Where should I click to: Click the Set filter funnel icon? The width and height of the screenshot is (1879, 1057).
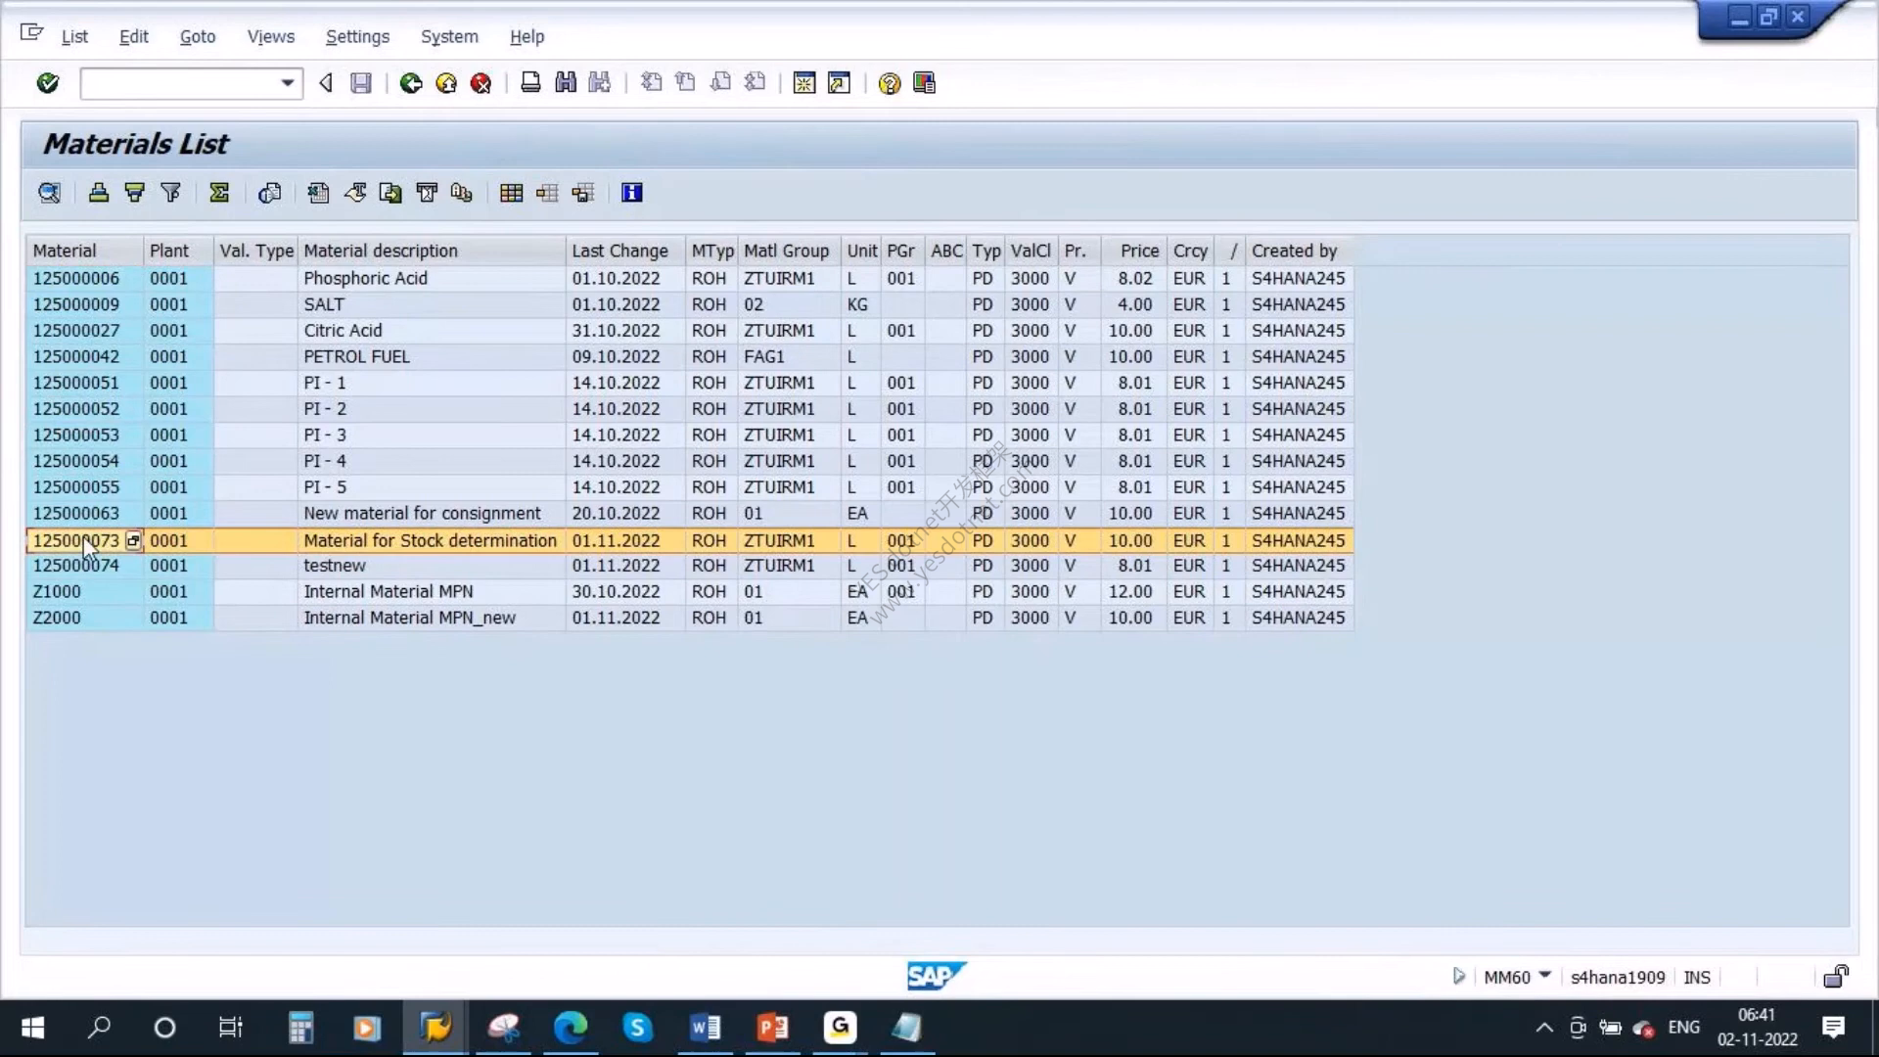tap(171, 193)
